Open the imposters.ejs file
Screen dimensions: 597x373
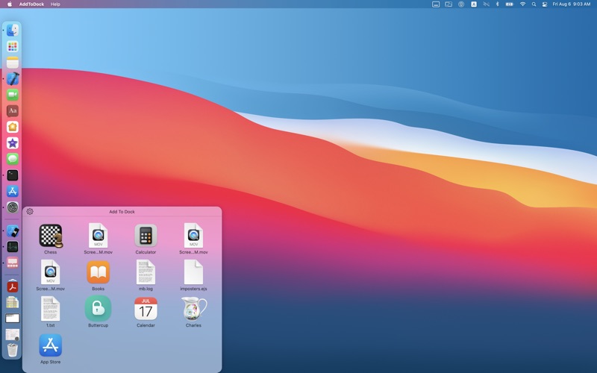click(193, 272)
